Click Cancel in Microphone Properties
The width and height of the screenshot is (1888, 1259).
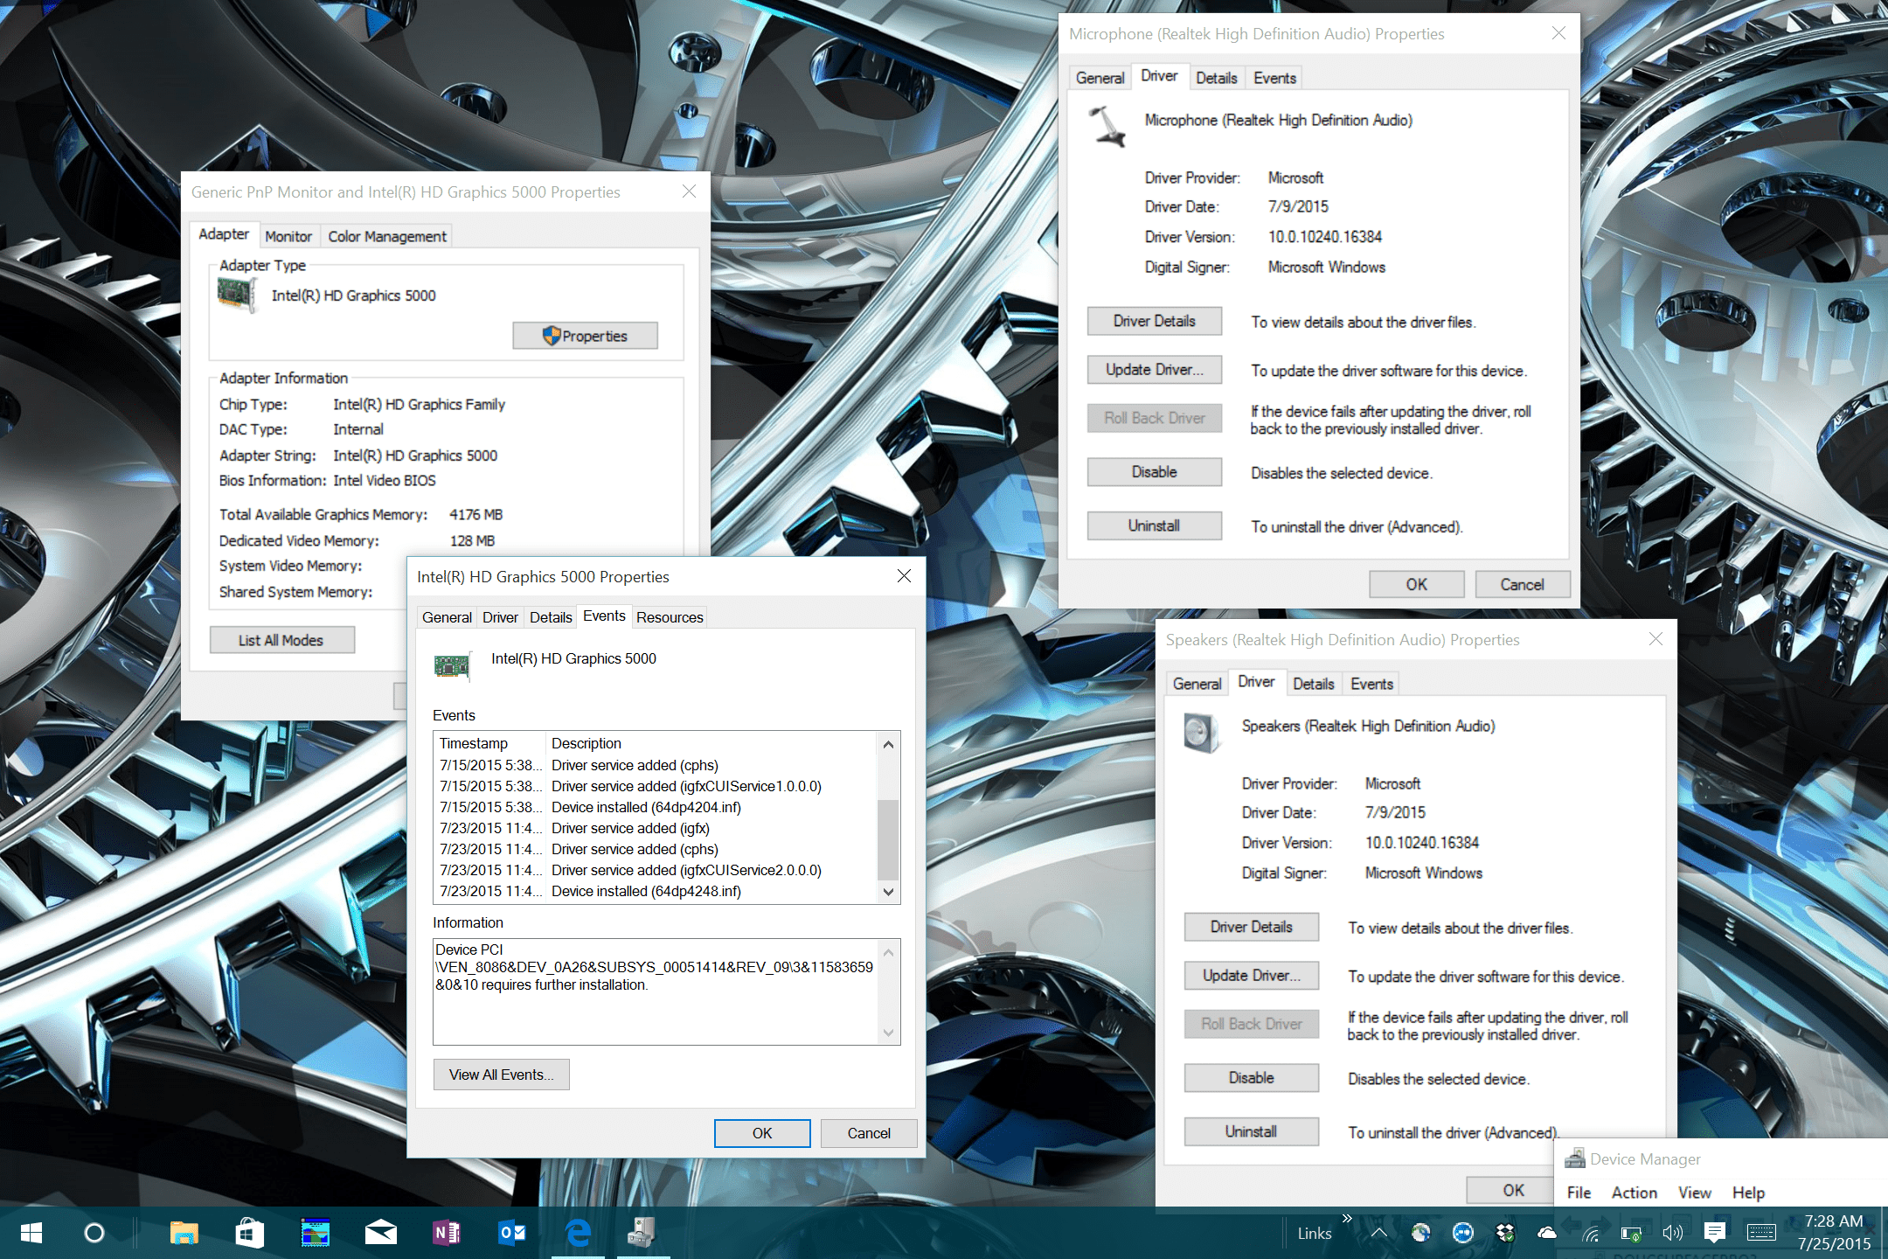point(1523,584)
